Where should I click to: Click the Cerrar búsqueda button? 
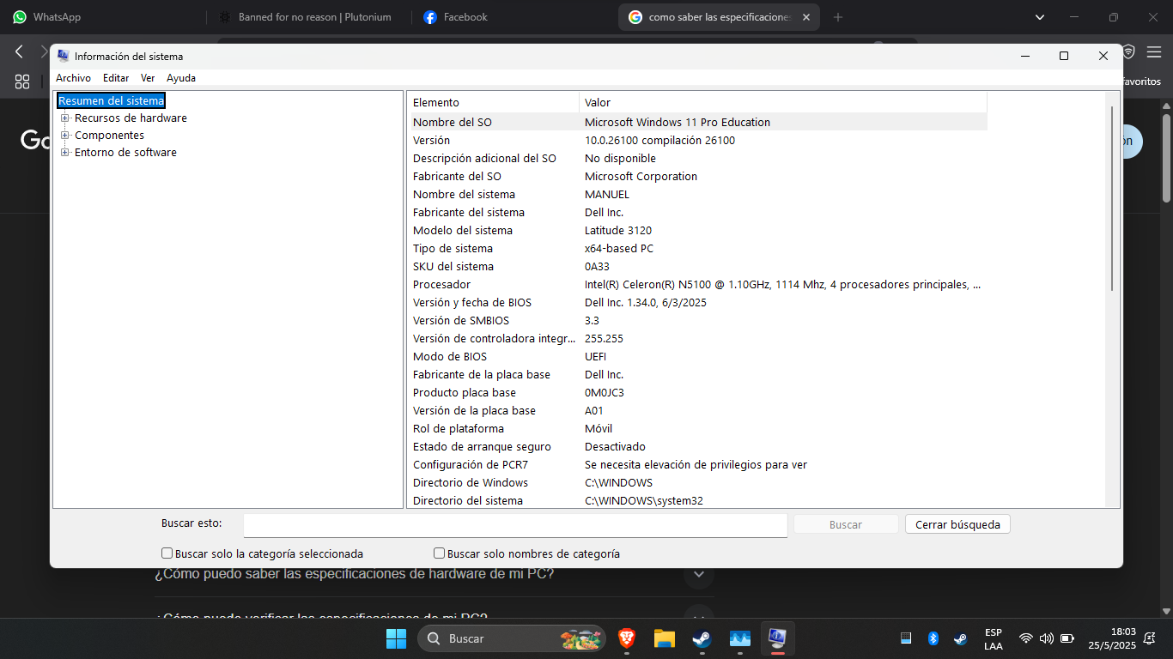(957, 524)
